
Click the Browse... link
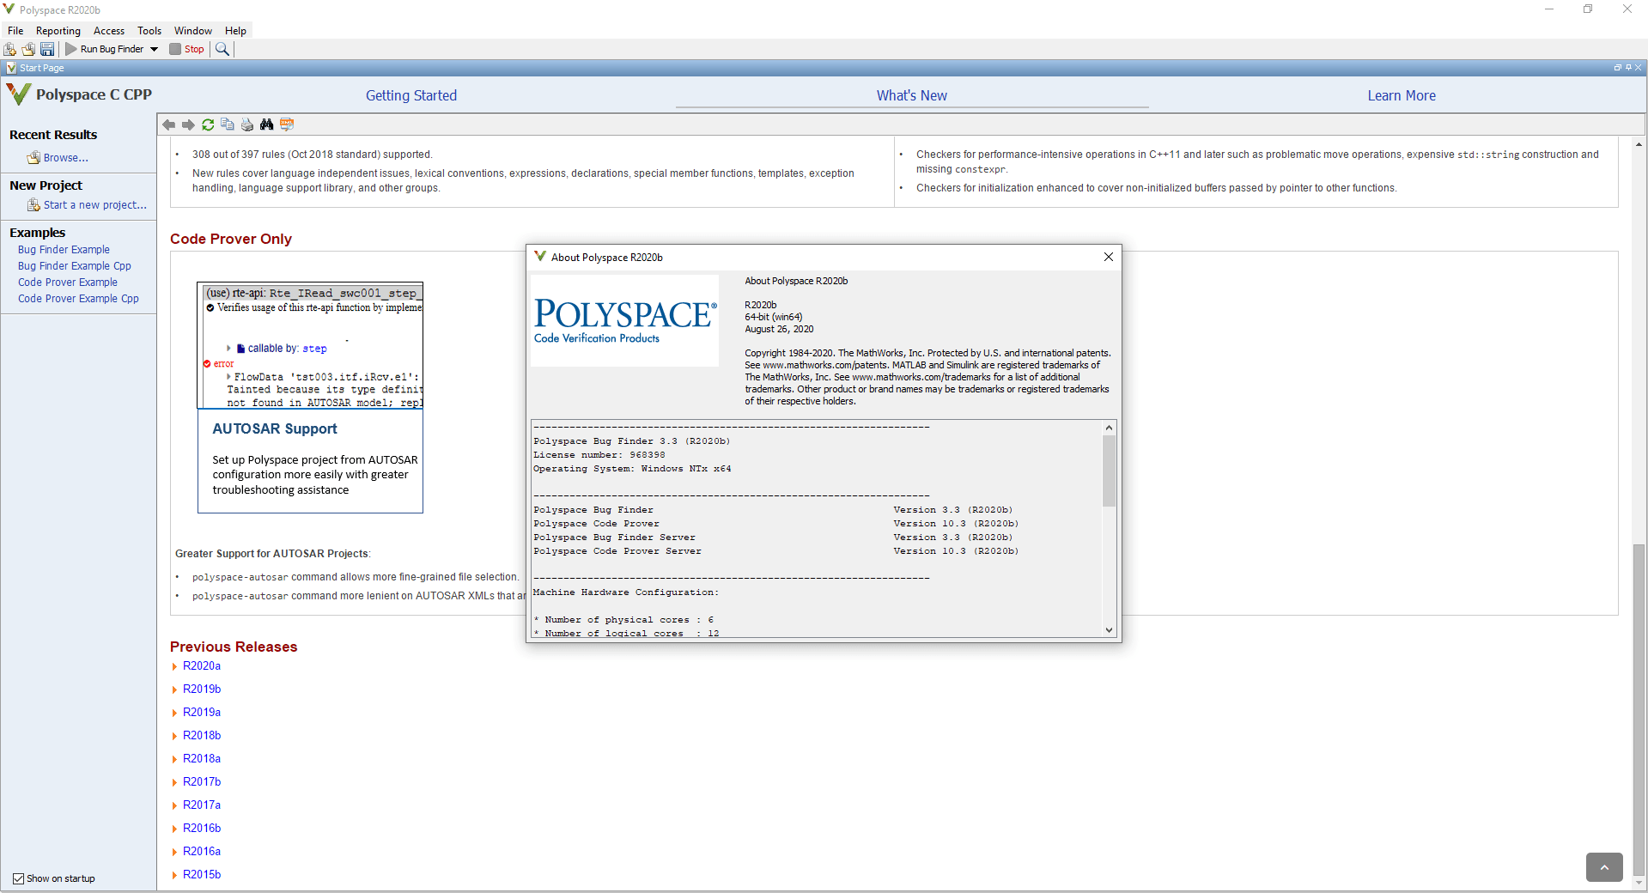coord(66,158)
